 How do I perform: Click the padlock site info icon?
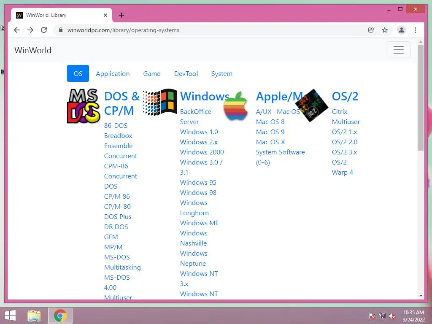pos(61,30)
